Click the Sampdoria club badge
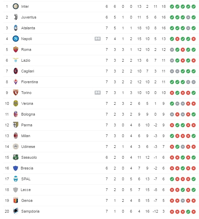 pyautogui.click(x=16, y=211)
